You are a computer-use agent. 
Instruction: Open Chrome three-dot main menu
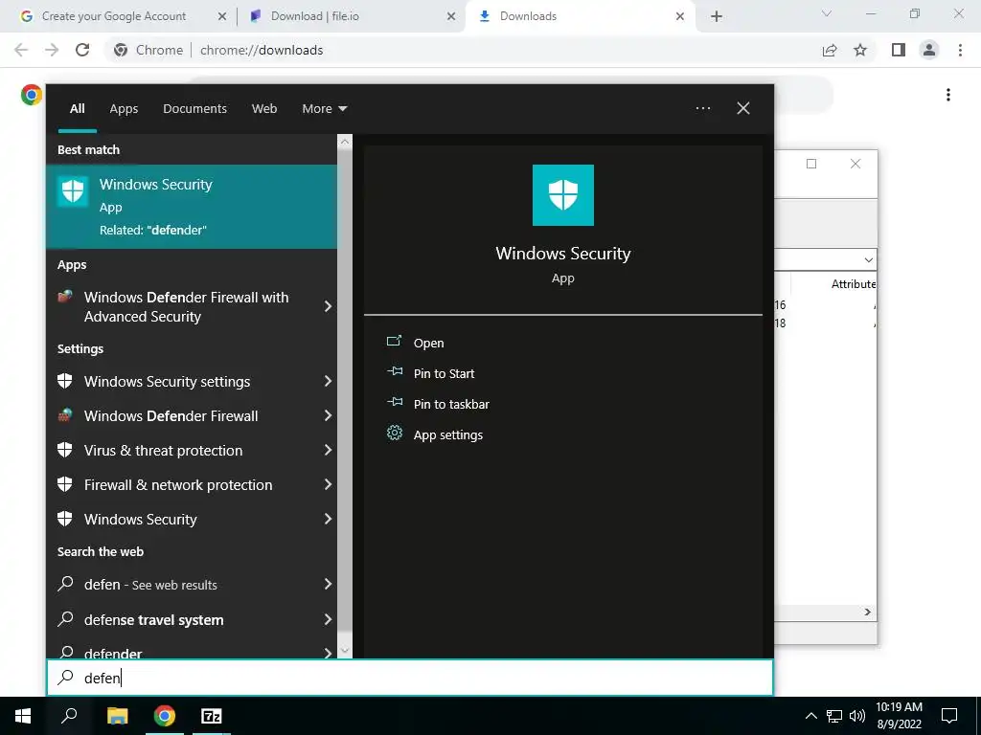960,50
